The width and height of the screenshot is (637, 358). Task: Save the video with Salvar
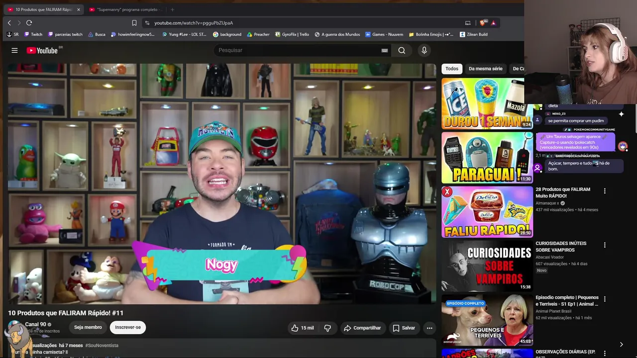[x=404, y=328]
